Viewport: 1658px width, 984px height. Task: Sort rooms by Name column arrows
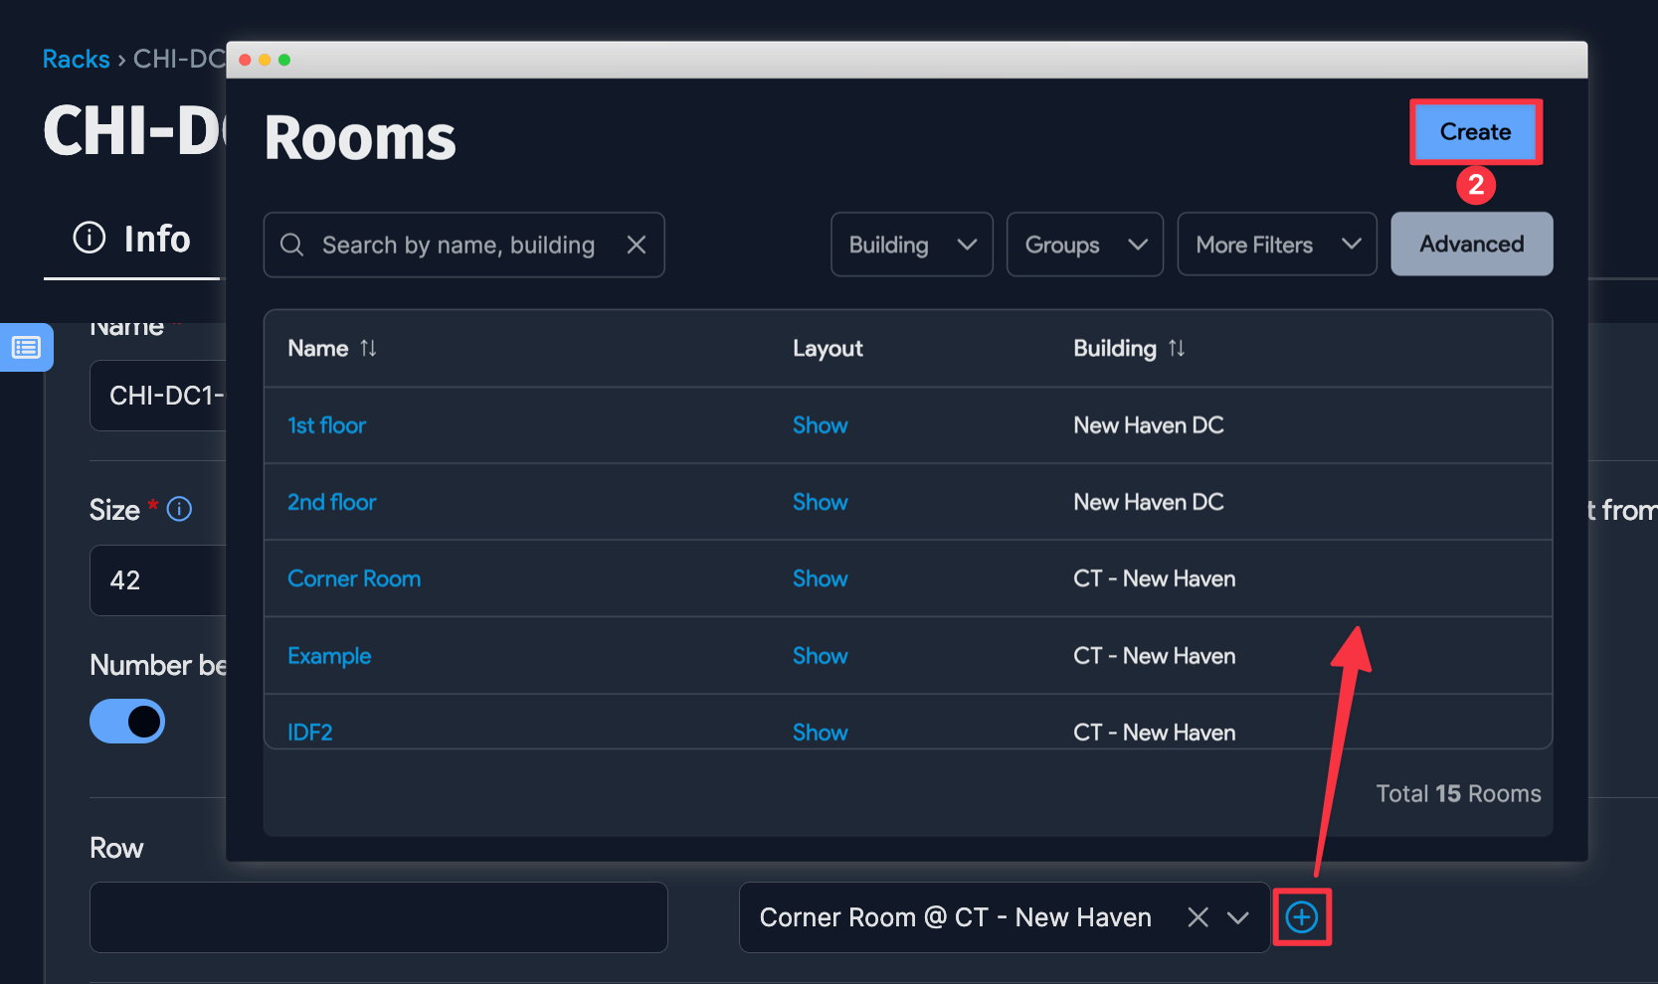pos(368,348)
